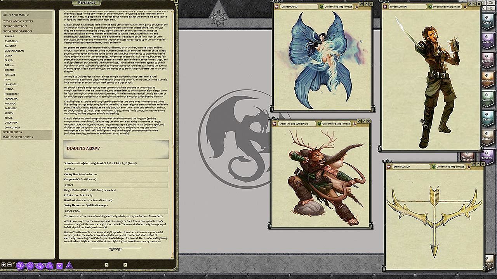Go to next reference page arrow
This screenshot has height=279, width=497.
(x=125, y=265)
